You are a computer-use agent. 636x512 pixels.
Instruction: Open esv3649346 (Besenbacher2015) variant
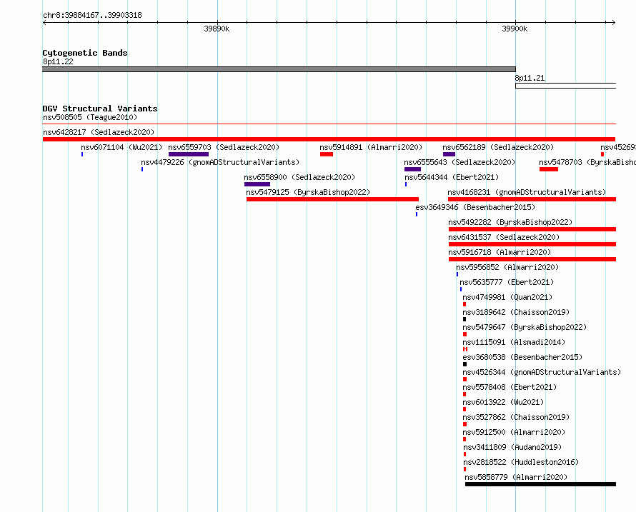coord(475,207)
